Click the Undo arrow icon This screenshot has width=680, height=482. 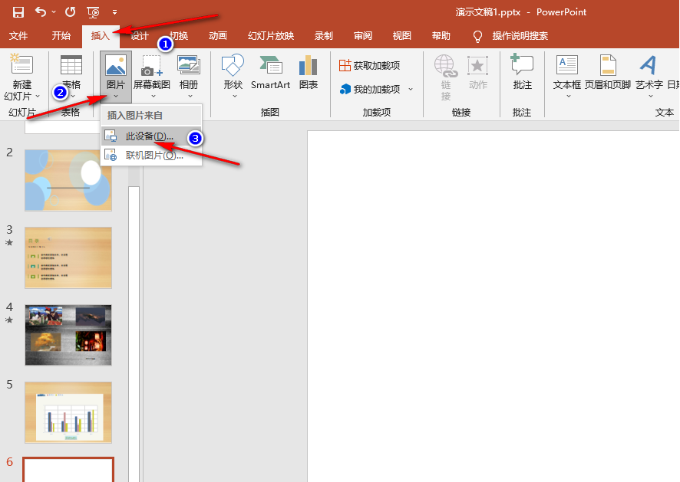(40, 12)
